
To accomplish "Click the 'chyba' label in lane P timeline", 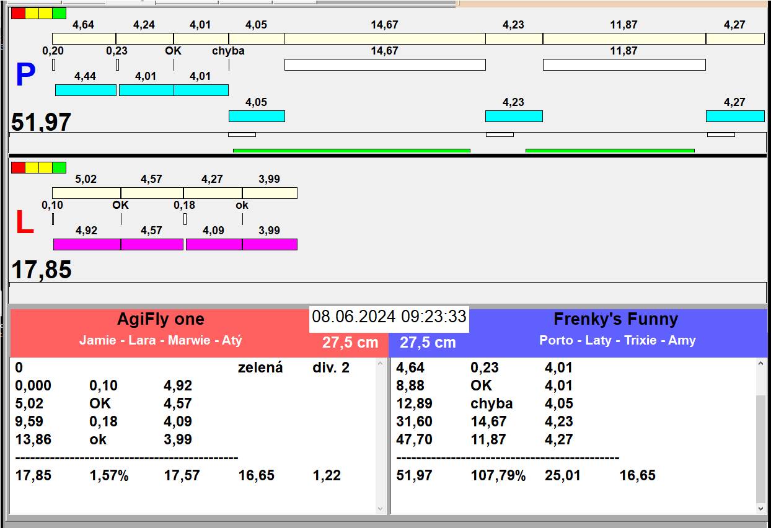I will point(228,51).
